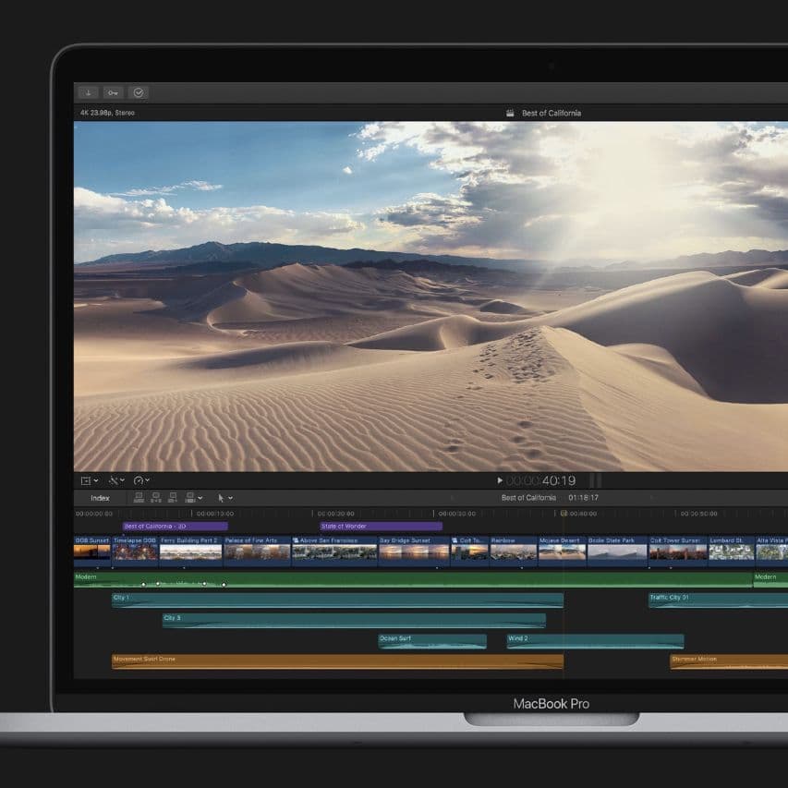Screen dimensions: 788x788
Task: Select the Coit Tower Sunset clip
Action: pos(678,552)
